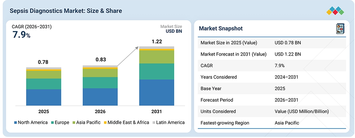Click the 0.78 value above 2025 bar

tap(43, 62)
